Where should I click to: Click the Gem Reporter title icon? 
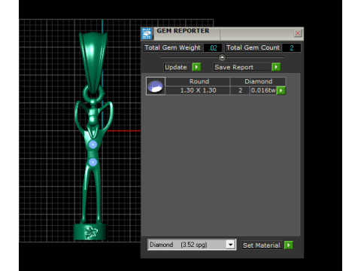pyautogui.click(x=147, y=34)
